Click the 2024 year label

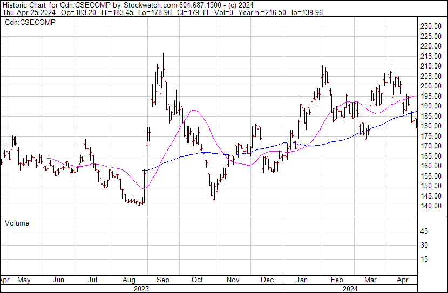351,289
